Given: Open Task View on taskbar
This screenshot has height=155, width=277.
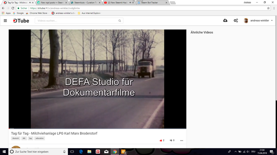Looking at the screenshot, I should tap(72, 152).
